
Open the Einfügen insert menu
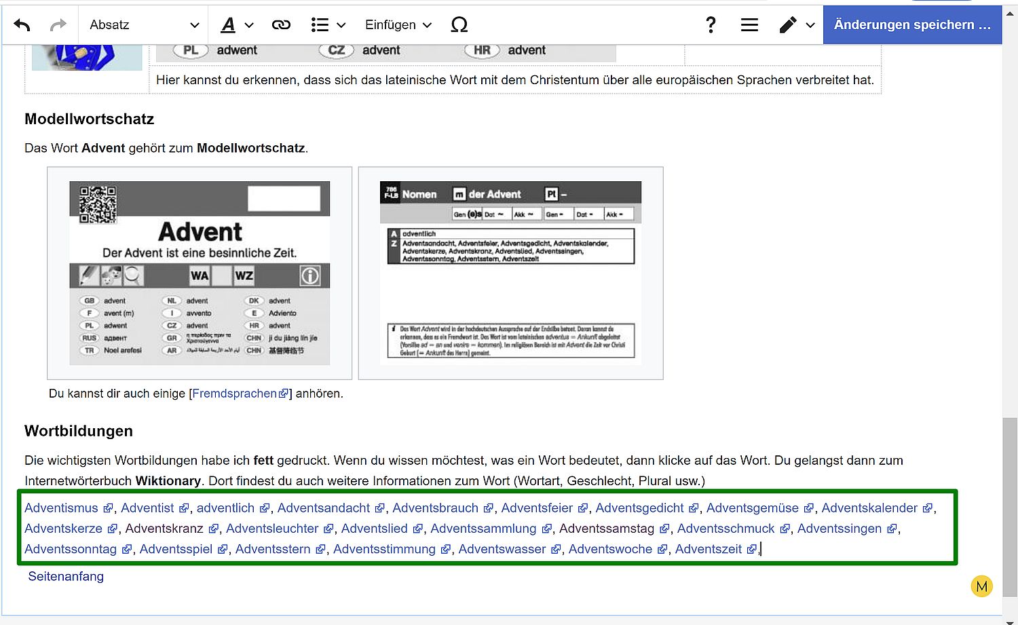pos(398,25)
